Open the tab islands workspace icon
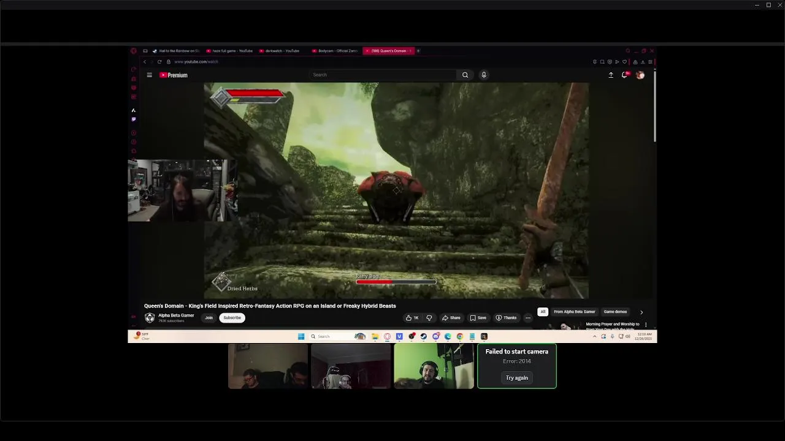 [x=145, y=51]
